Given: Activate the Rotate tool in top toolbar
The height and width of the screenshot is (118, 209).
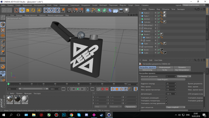Looking at the screenshot, I should 33,10.
